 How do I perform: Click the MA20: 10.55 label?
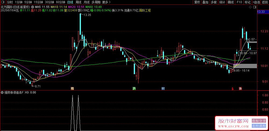76,7
